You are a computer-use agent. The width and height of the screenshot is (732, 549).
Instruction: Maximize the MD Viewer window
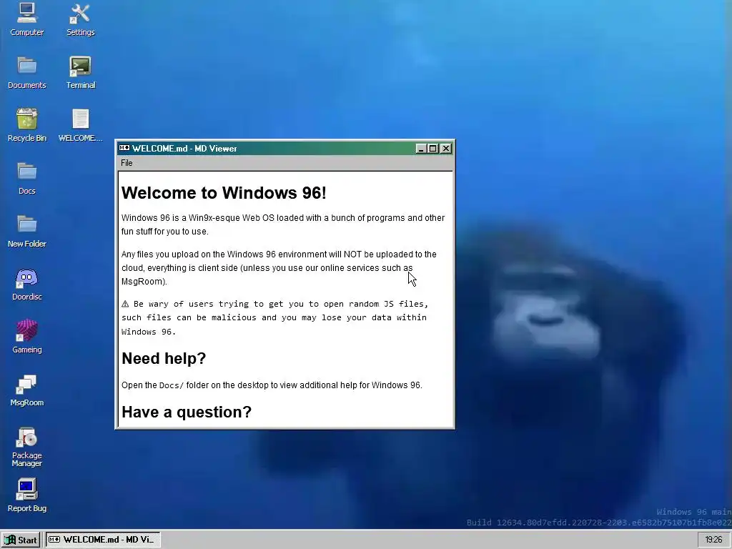(432, 149)
